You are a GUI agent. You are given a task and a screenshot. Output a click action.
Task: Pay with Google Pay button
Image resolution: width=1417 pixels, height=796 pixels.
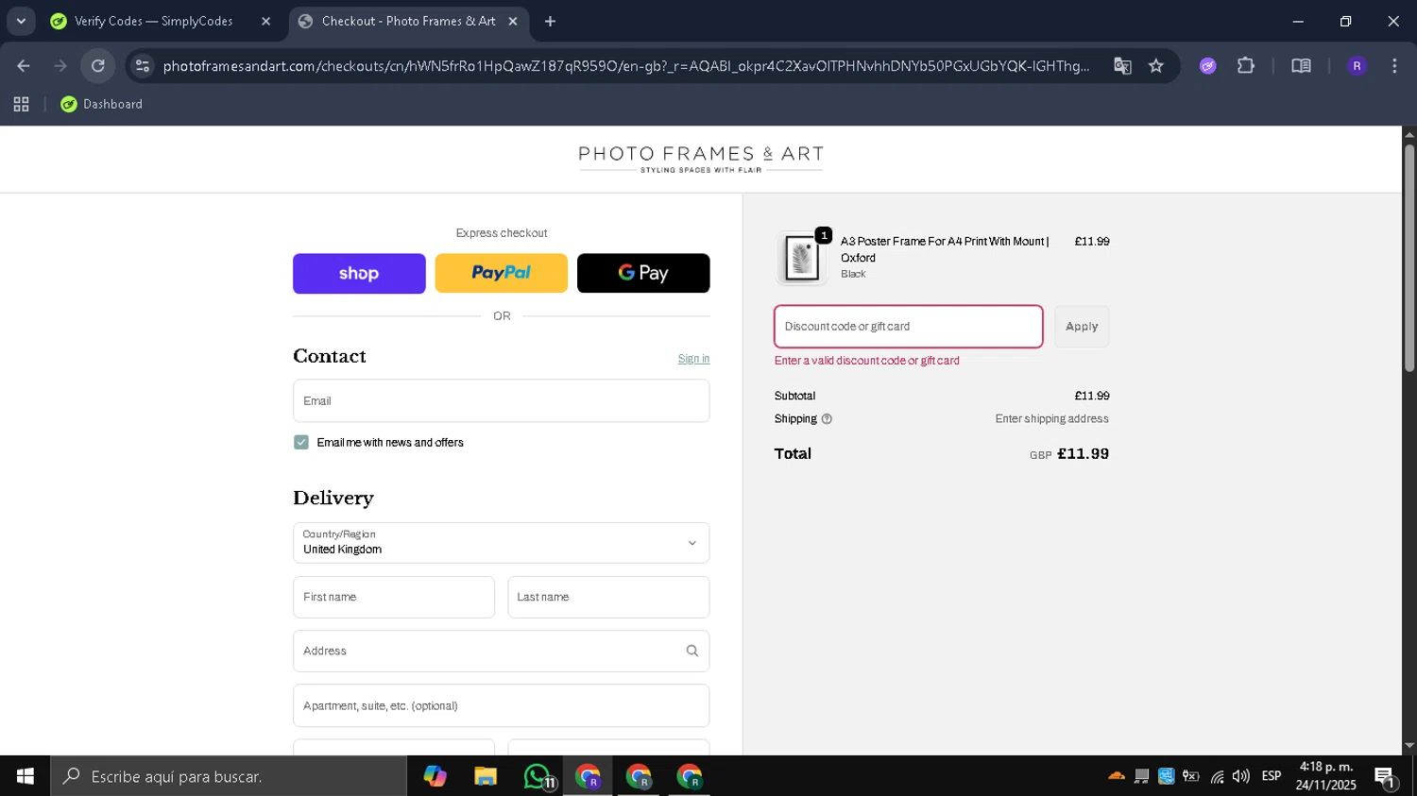(643, 273)
